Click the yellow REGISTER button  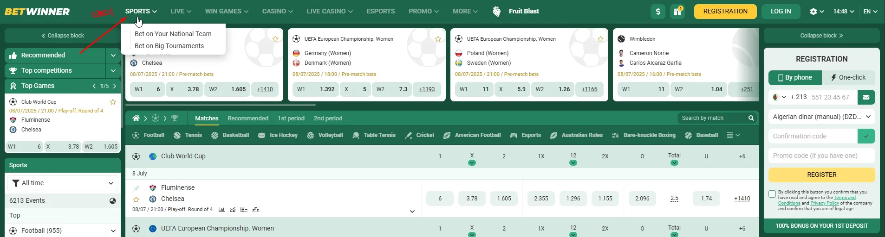pos(822,175)
